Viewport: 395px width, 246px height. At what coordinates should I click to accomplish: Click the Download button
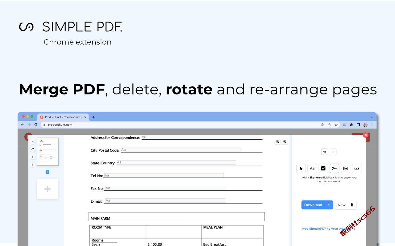click(317, 205)
